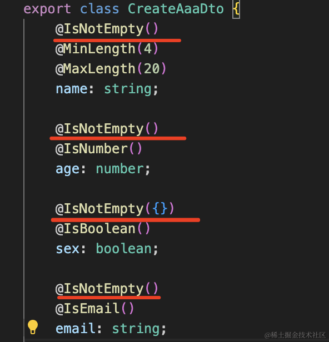
Task: Click the empty braces inside IsNotEmpty
Action: [160, 209]
